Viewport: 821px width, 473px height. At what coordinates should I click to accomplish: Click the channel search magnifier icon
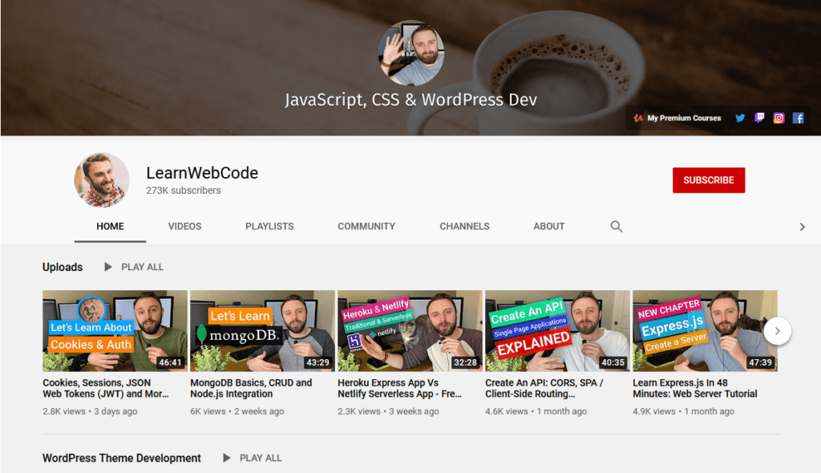coord(617,226)
